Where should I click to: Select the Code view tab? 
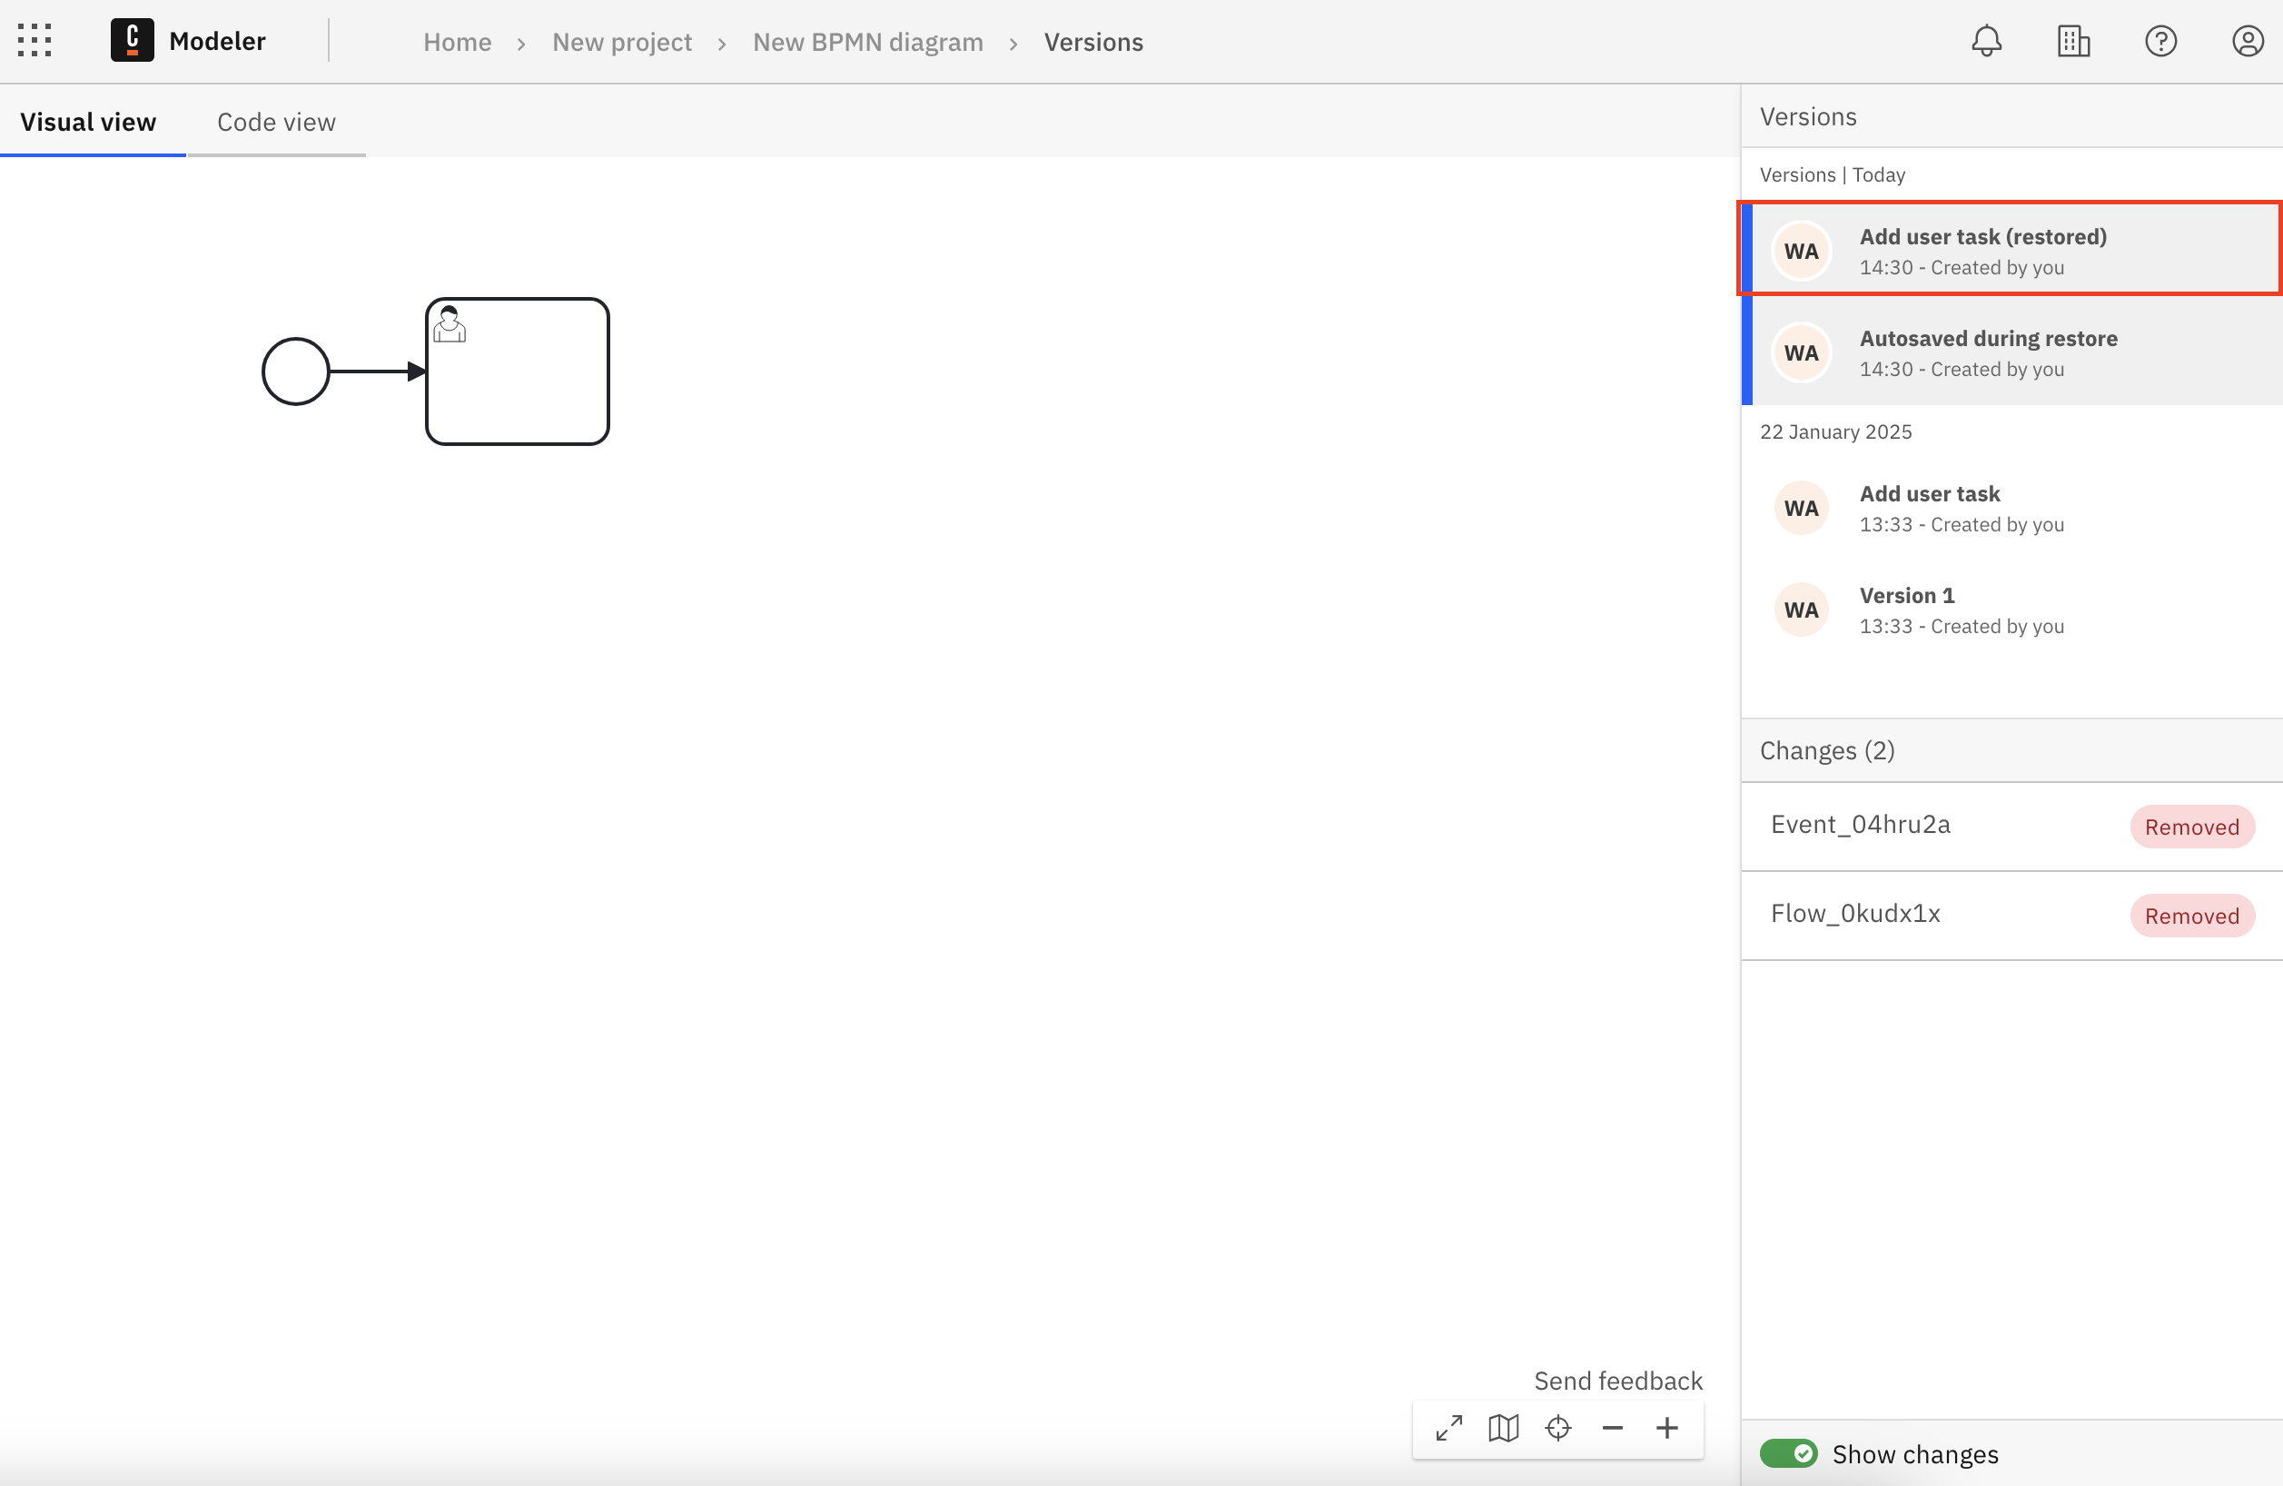pos(276,122)
